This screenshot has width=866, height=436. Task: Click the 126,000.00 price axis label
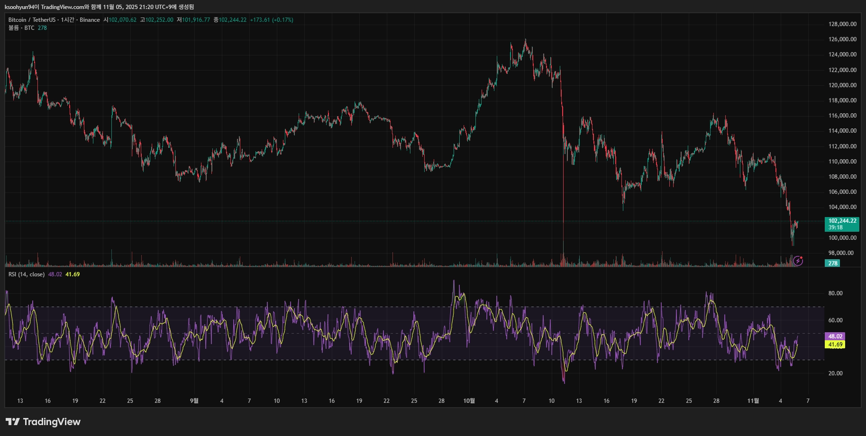[x=842, y=39]
